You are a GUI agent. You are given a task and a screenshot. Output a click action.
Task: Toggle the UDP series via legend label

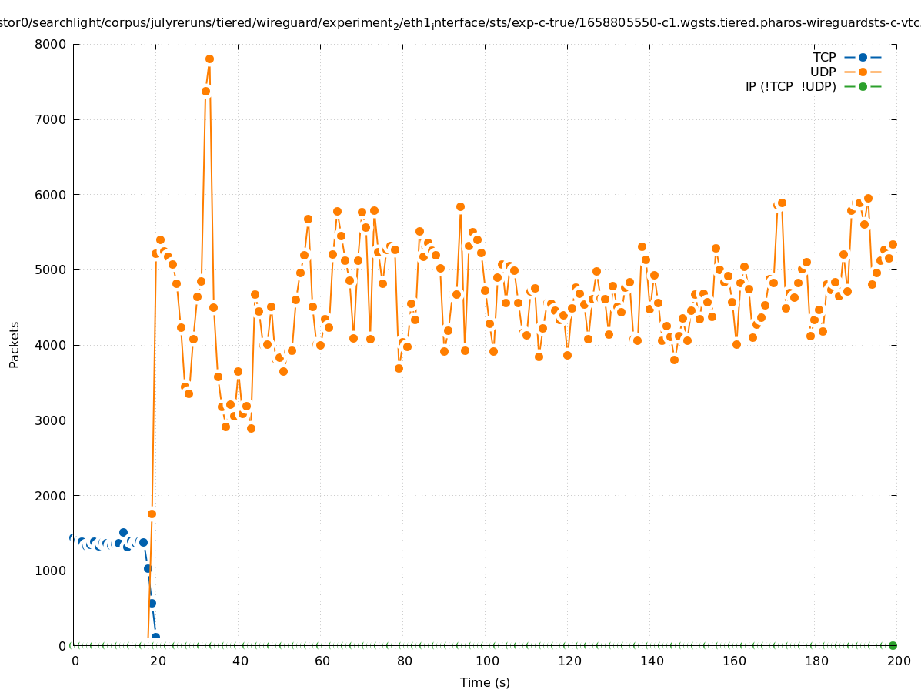click(x=823, y=72)
